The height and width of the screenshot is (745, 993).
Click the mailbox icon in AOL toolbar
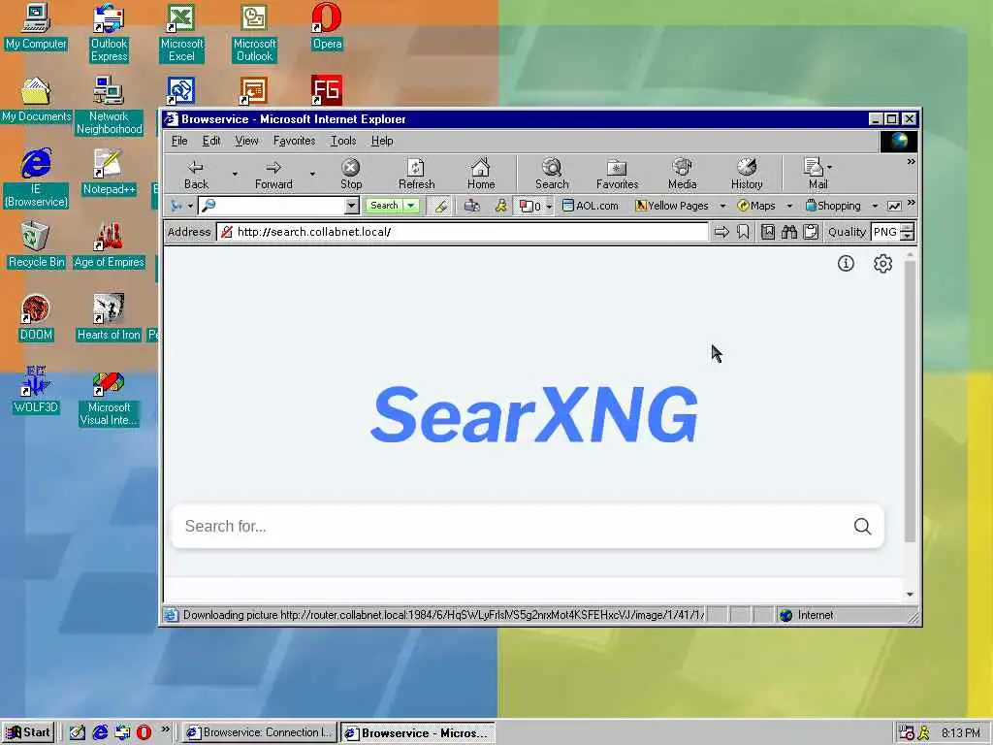coord(472,206)
